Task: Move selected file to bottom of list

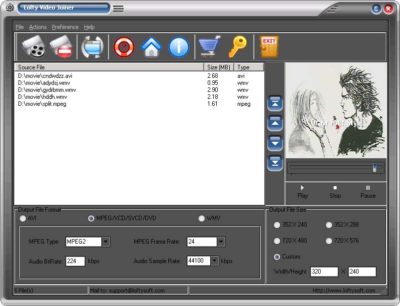Action: (x=275, y=163)
